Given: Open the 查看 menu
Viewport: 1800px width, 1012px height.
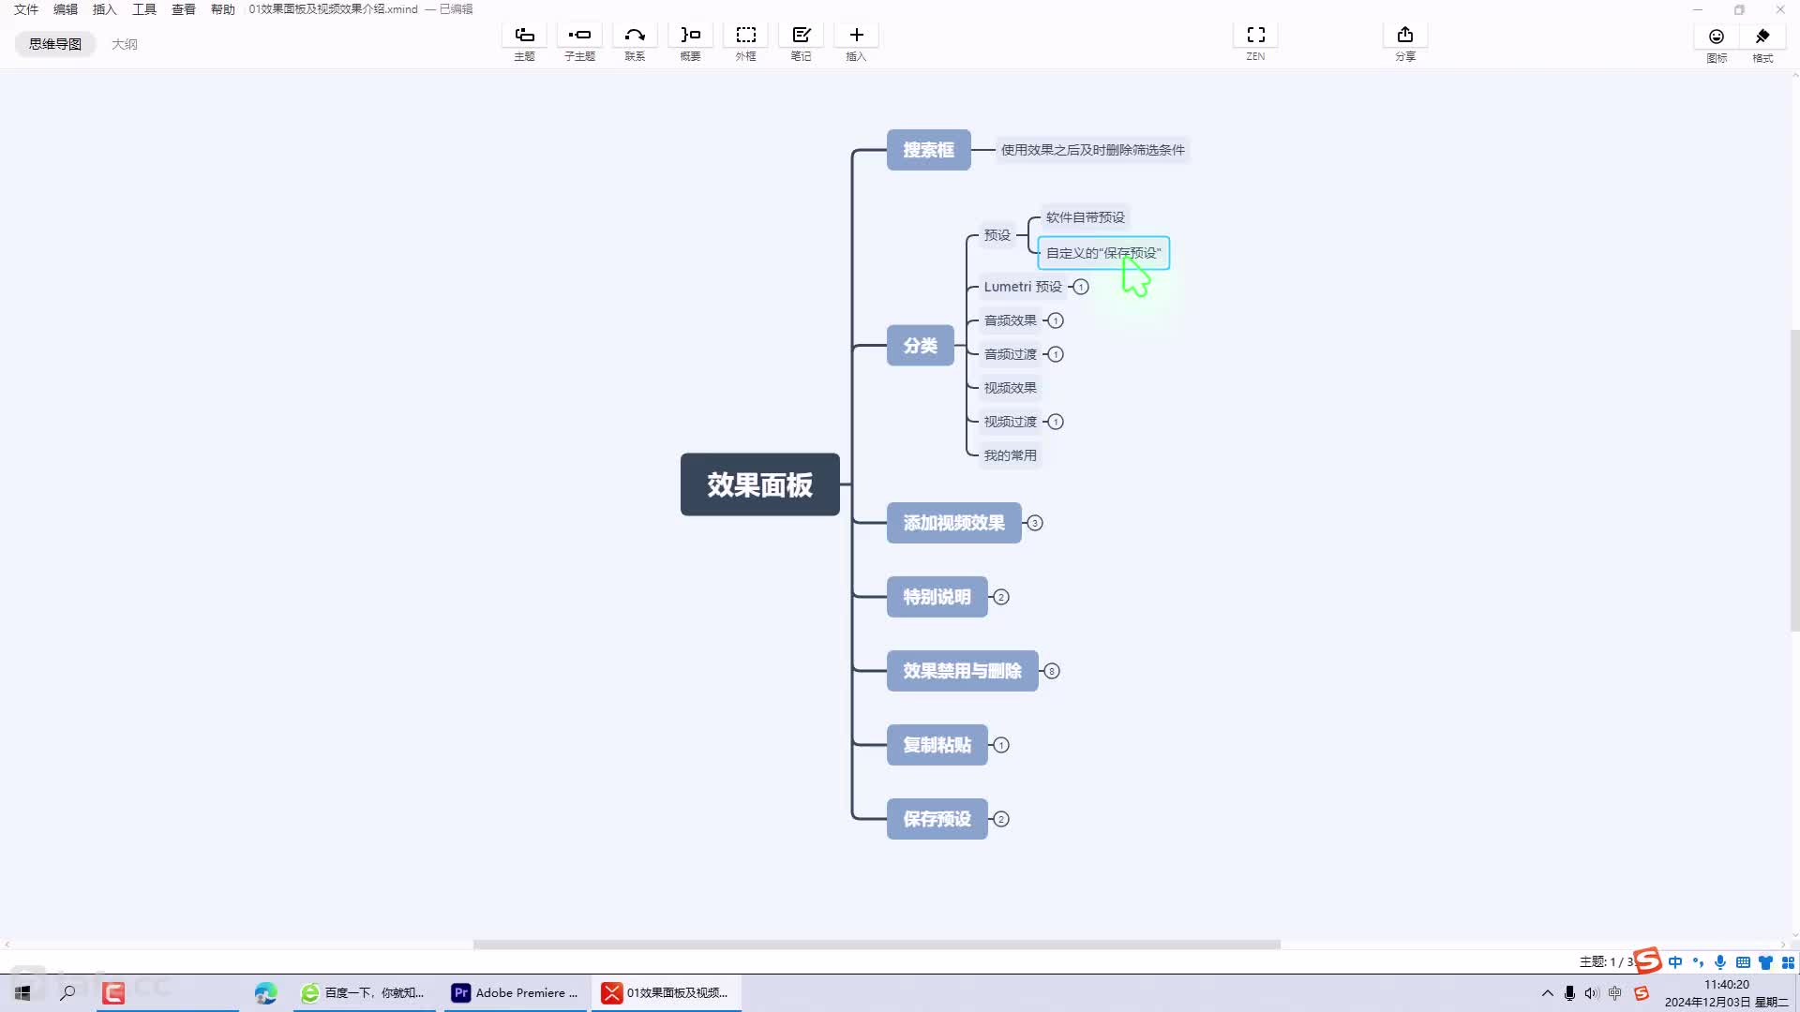Looking at the screenshot, I should click(184, 9).
